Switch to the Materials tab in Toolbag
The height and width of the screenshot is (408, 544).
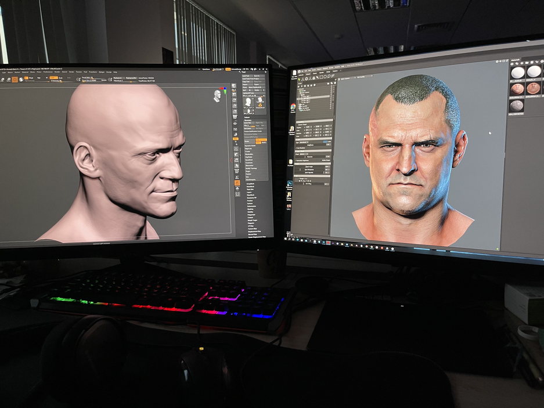[x=516, y=60]
